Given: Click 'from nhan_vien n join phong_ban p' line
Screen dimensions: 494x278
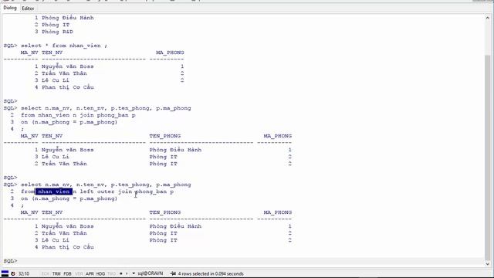Looking at the screenshot, I should point(78,115).
